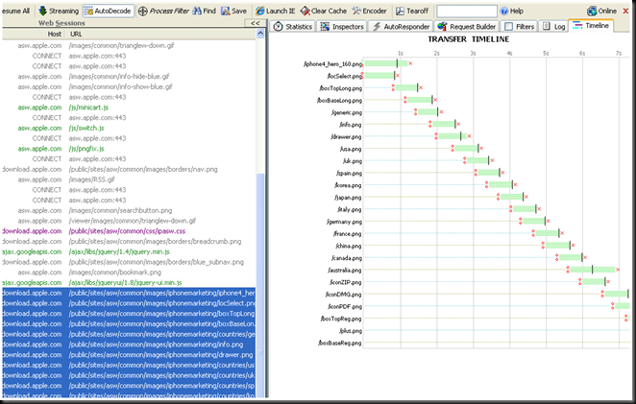Click the toolbar search text box
Screen dimensions: 636x404
466,11
